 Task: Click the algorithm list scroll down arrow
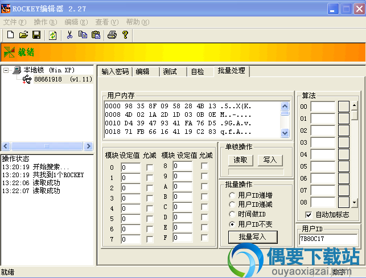pos(354,203)
